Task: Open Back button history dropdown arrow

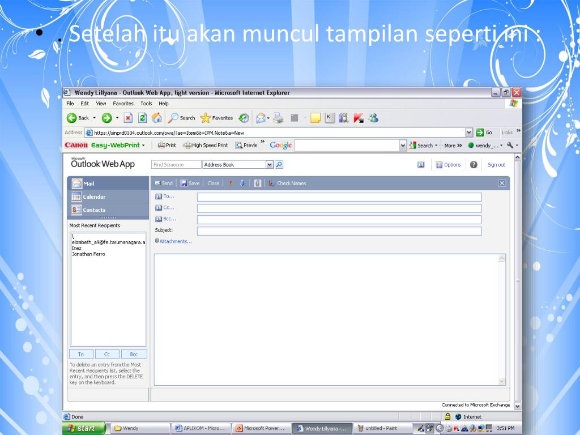Action: coord(95,118)
